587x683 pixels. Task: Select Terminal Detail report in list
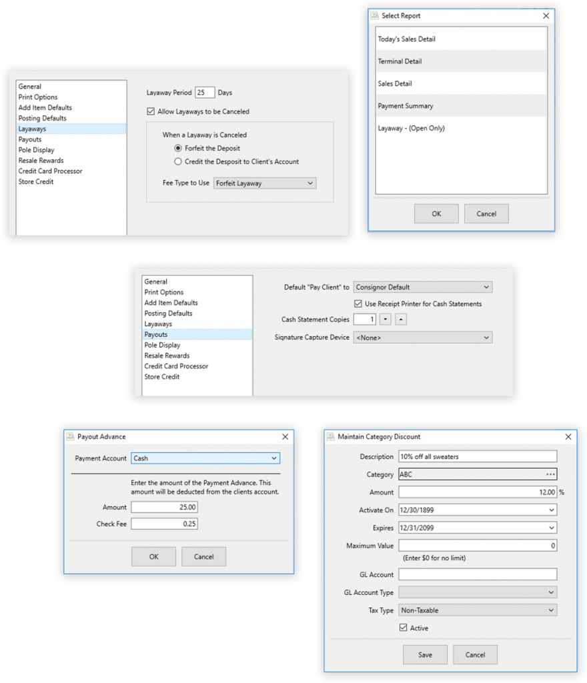[x=400, y=61]
